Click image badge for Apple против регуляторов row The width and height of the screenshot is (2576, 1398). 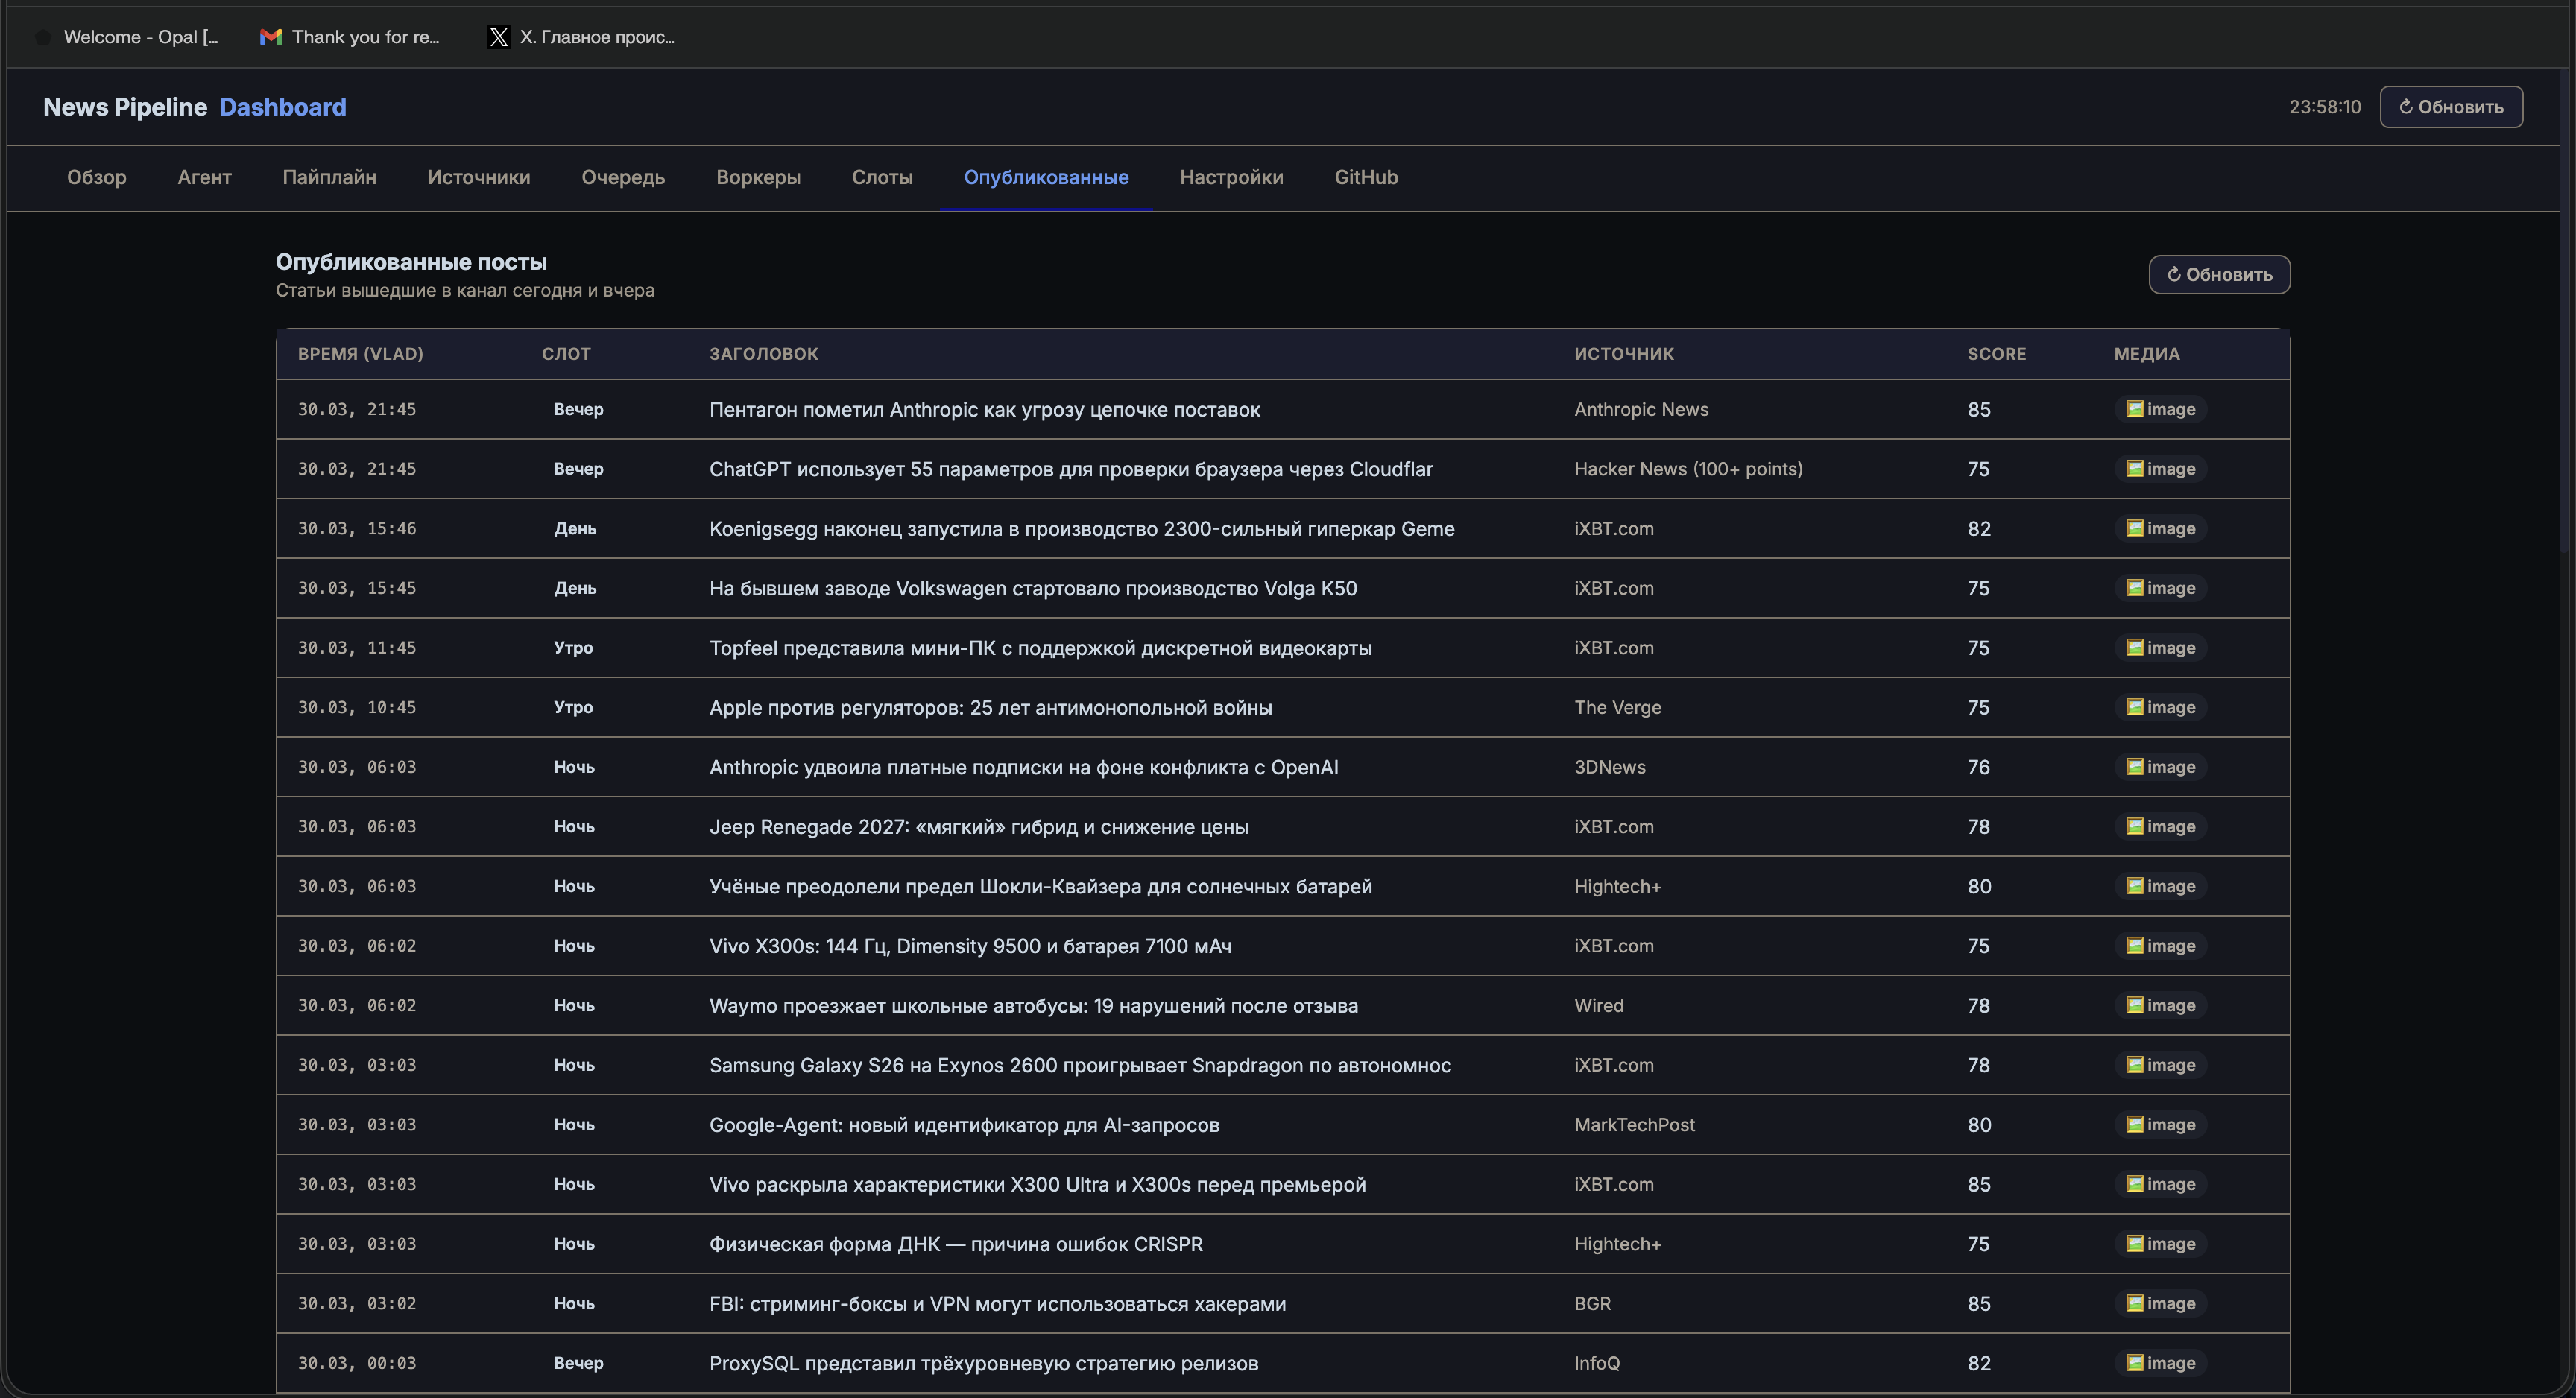point(2160,707)
